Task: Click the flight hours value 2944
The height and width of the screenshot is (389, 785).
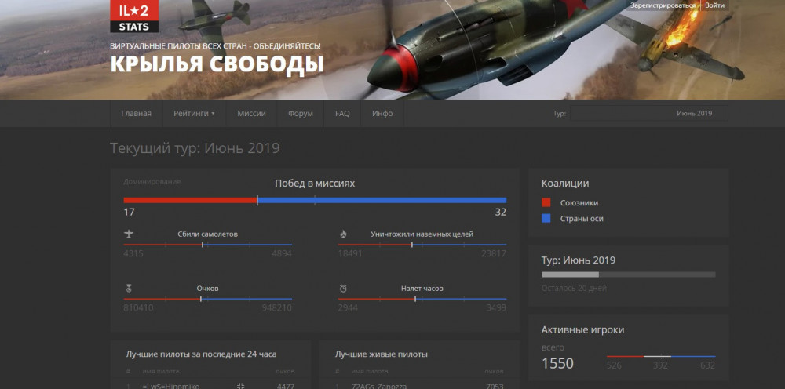Action: point(348,307)
